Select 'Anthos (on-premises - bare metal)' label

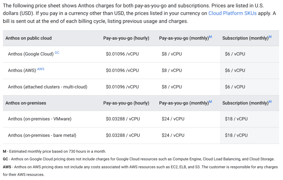[42, 135]
